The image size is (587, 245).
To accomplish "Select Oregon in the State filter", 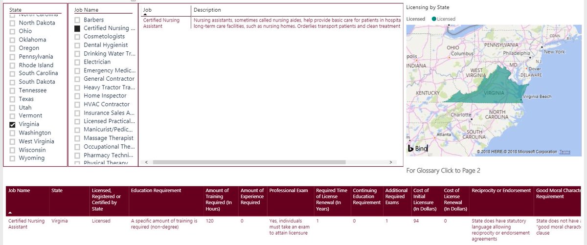I will [x=13, y=48].
